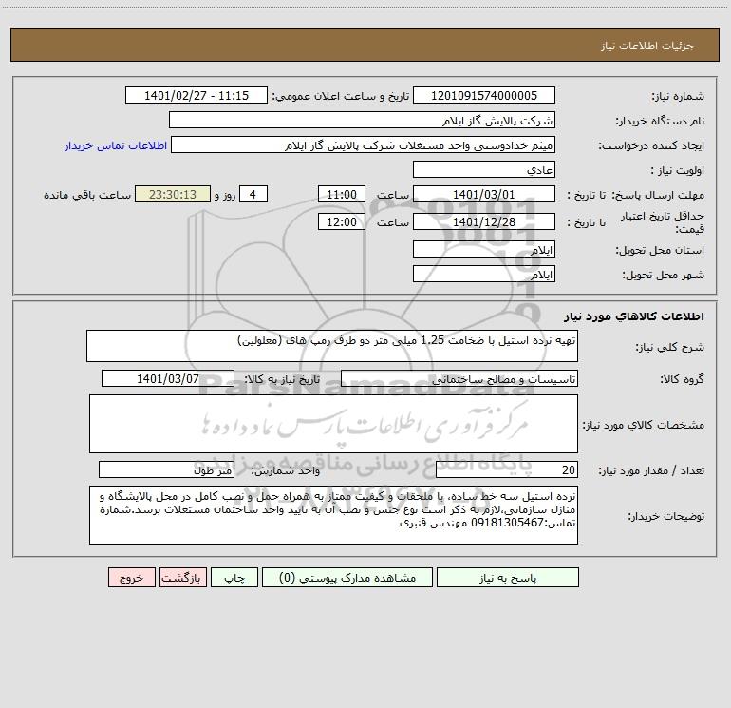
Task: Click empty 'مشخصات کالای مورد نیاز' text area
Action: [333, 424]
